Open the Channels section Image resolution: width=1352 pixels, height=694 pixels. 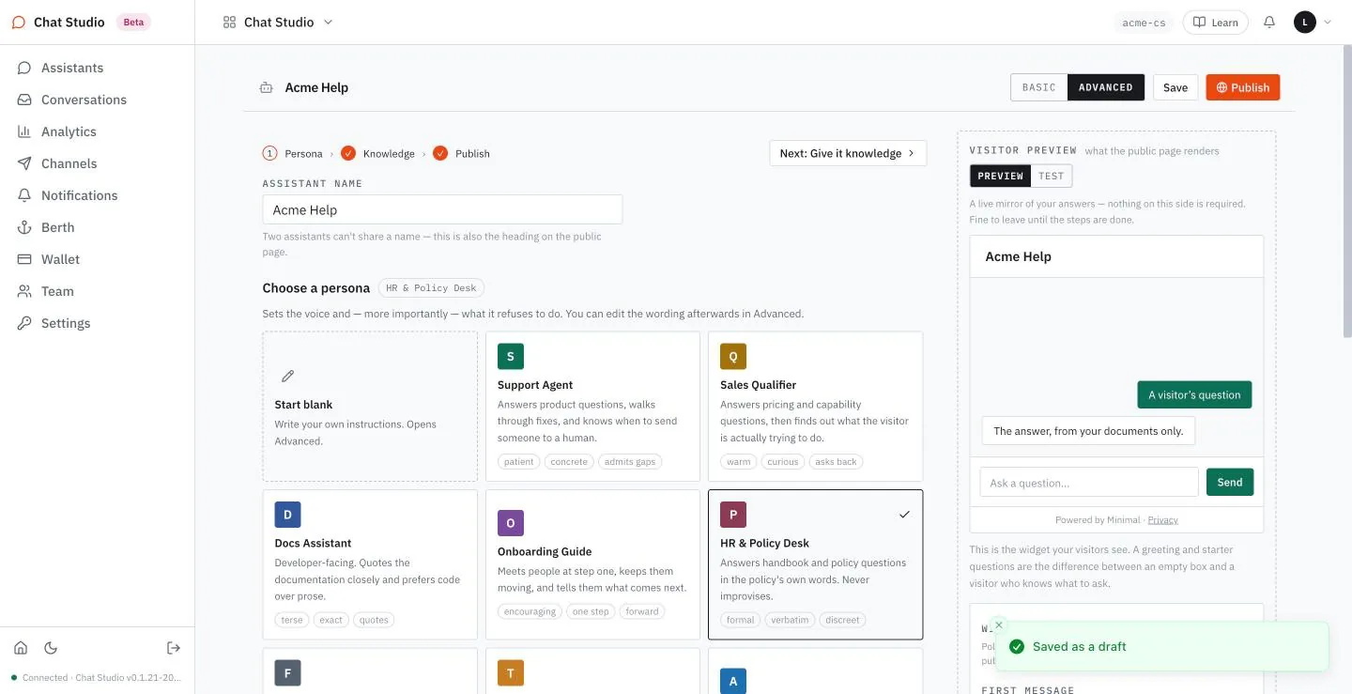pyautogui.click(x=97, y=163)
